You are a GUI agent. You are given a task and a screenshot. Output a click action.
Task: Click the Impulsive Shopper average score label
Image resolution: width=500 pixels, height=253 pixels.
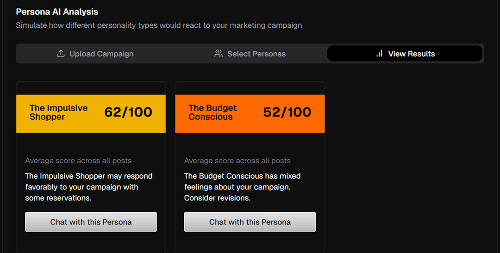tap(78, 161)
